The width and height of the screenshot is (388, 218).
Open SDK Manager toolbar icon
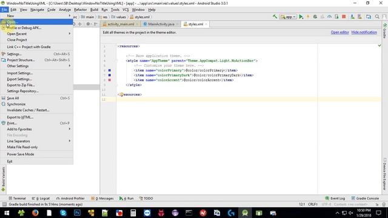tap(360, 16)
